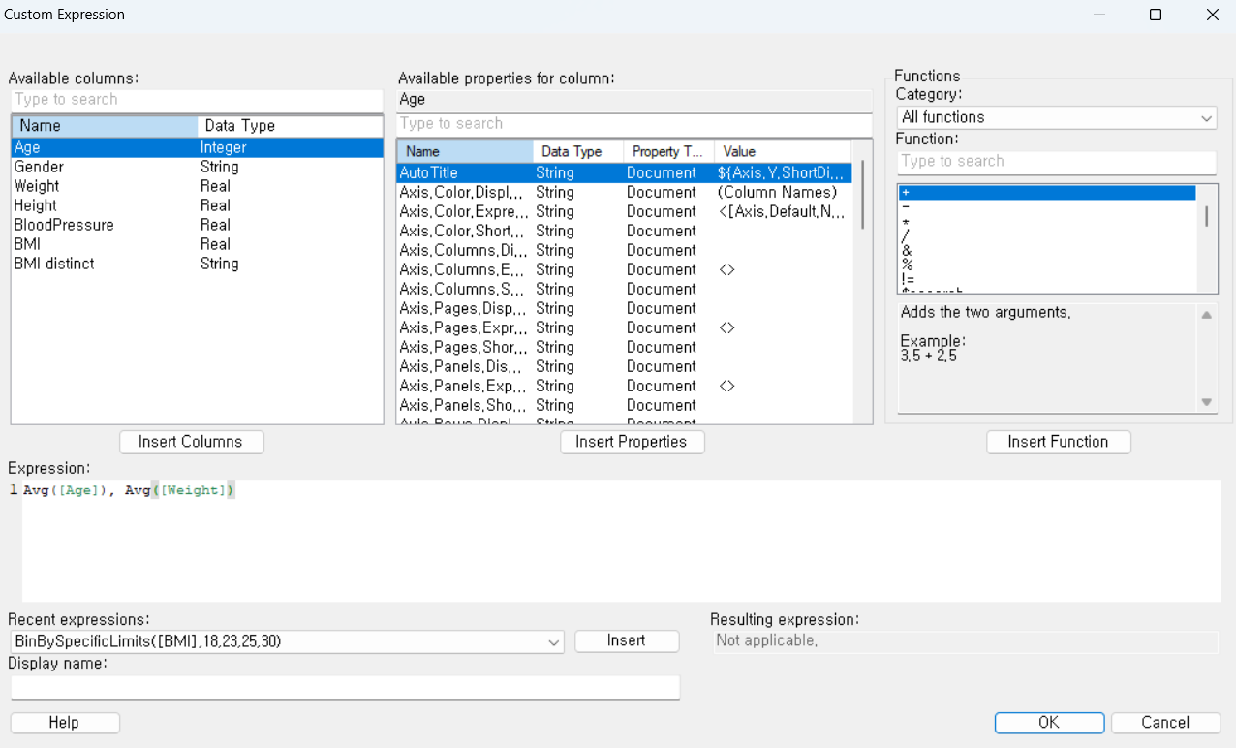Expand the Recent expressions dropdown

tap(552, 641)
